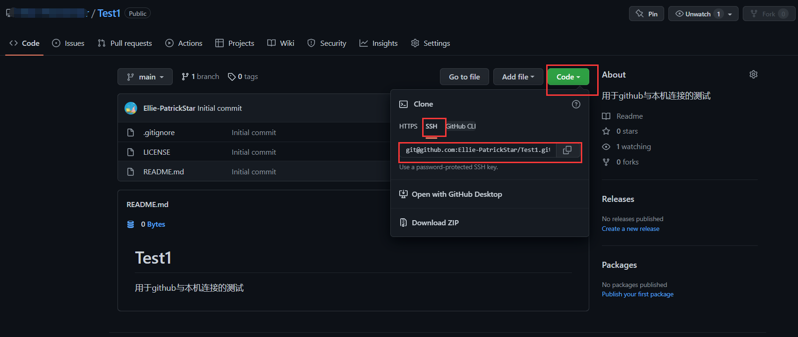Toggle the green Code dropdown button
798x337 pixels.
coord(568,77)
